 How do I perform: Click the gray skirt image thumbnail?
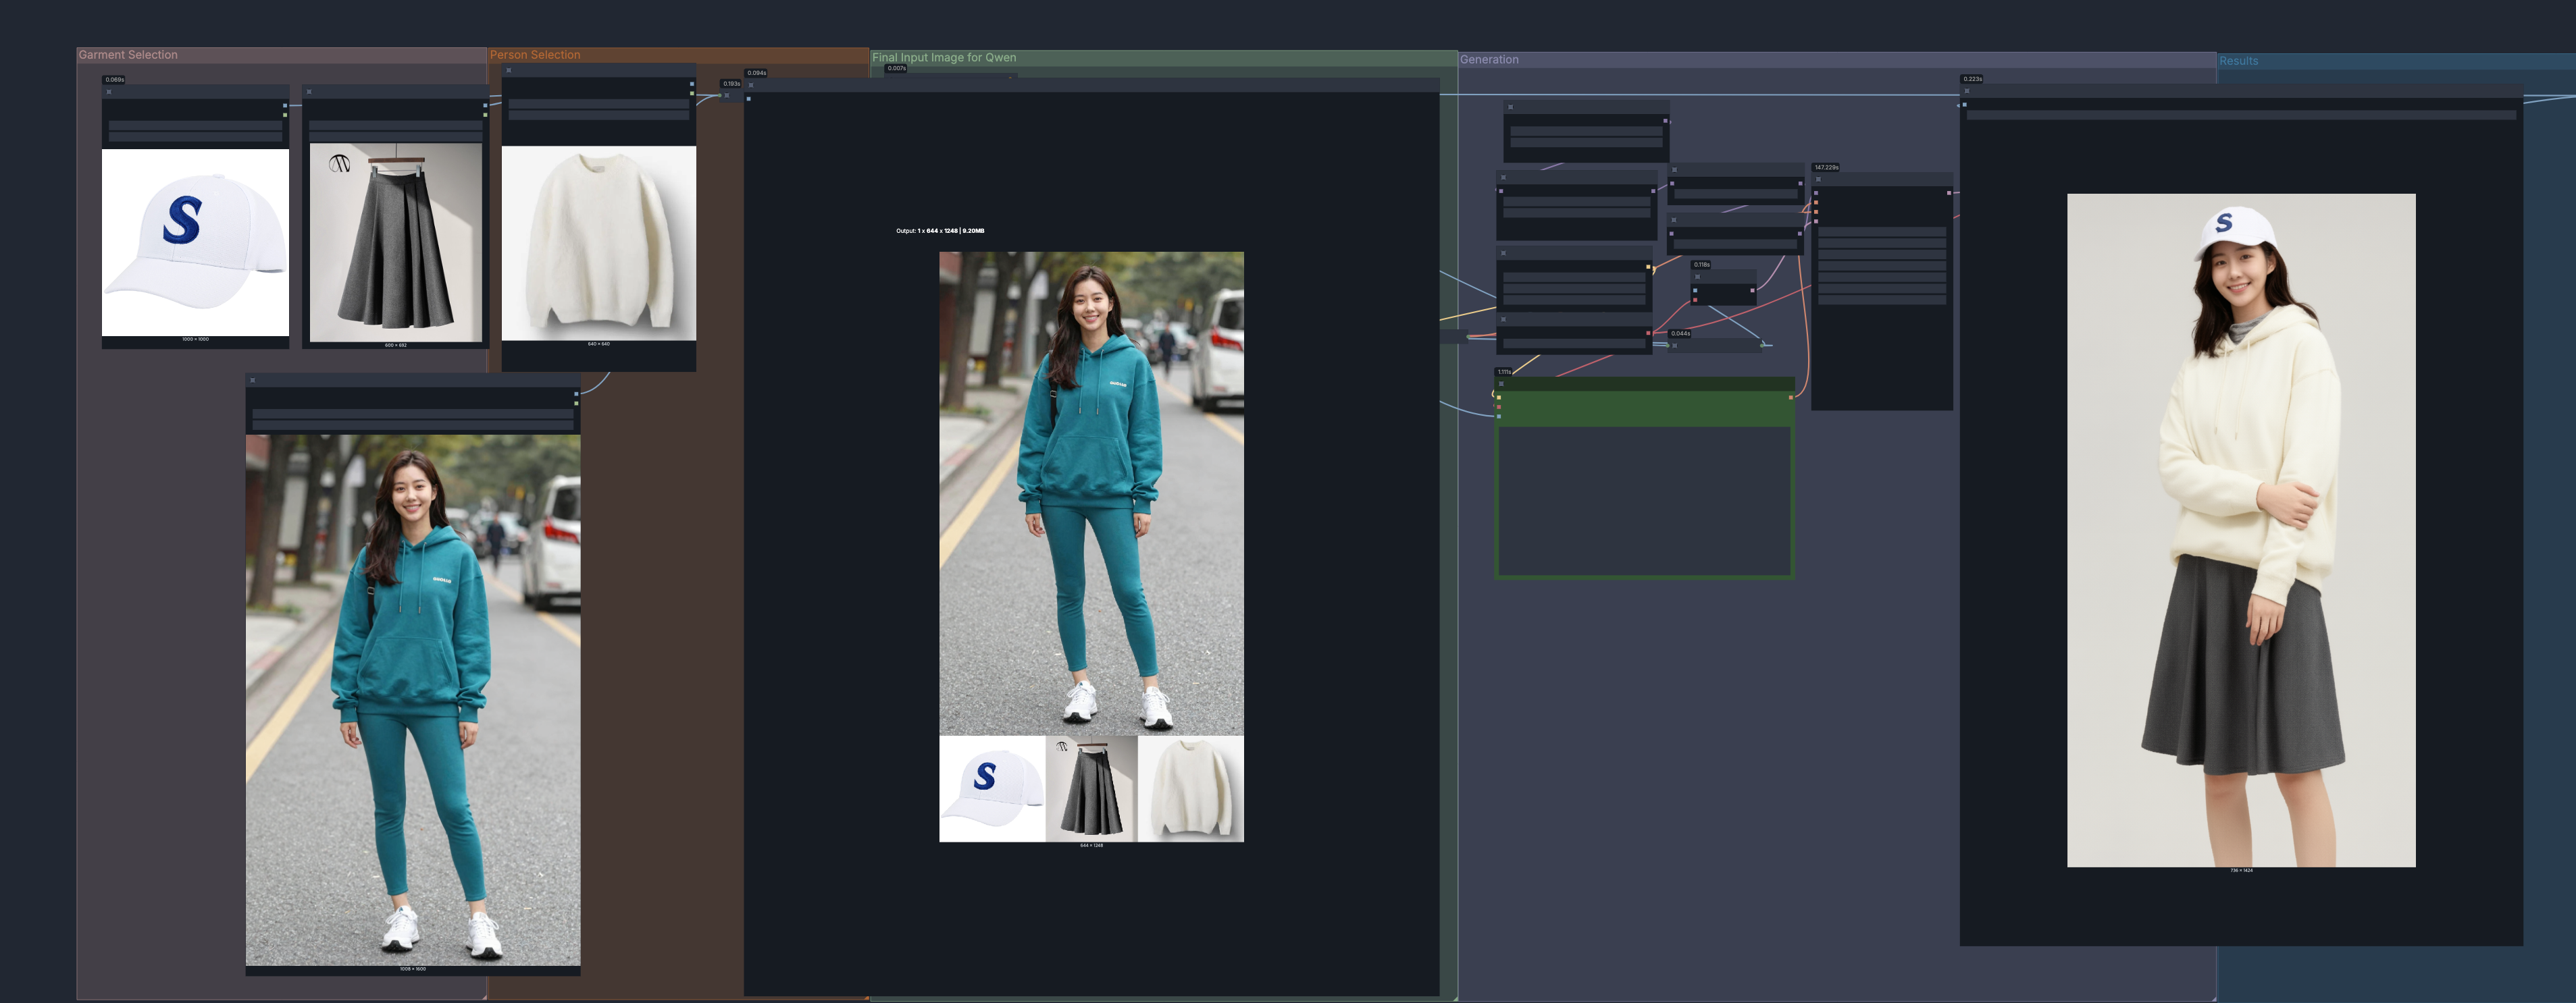[395, 242]
